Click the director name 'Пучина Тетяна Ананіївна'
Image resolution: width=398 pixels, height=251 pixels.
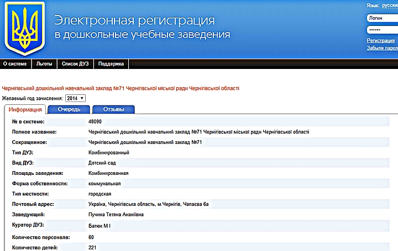(116, 215)
